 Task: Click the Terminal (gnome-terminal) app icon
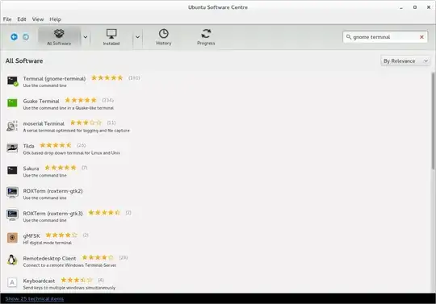click(x=12, y=81)
